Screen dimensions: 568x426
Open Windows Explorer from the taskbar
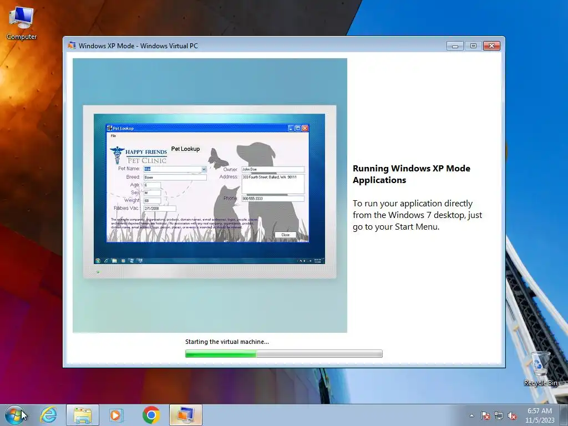click(x=83, y=415)
